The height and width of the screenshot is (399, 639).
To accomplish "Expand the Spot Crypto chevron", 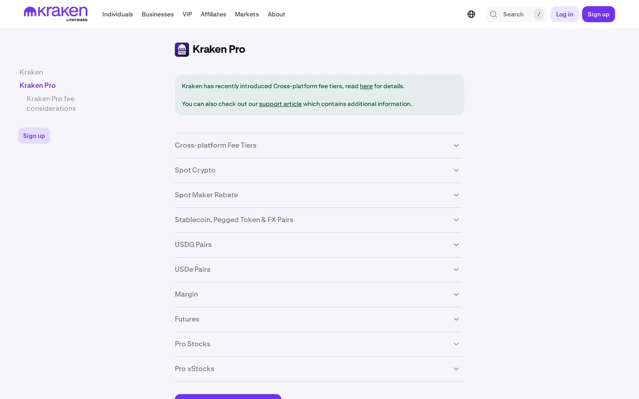I will point(456,170).
